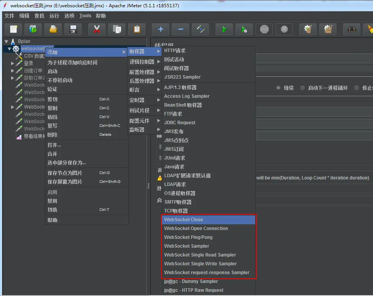Click Start no pauses icon

[244, 29]
